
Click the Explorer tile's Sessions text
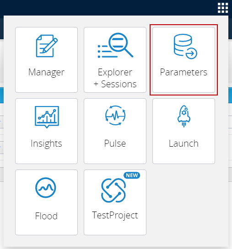tap(119, 84)
